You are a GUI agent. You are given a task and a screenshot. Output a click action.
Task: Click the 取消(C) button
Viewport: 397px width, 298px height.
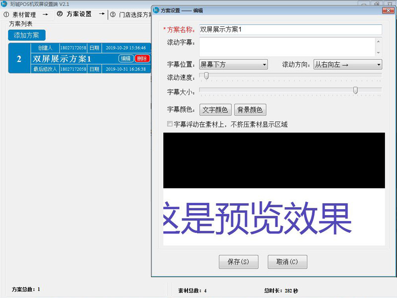pos(287,262)
